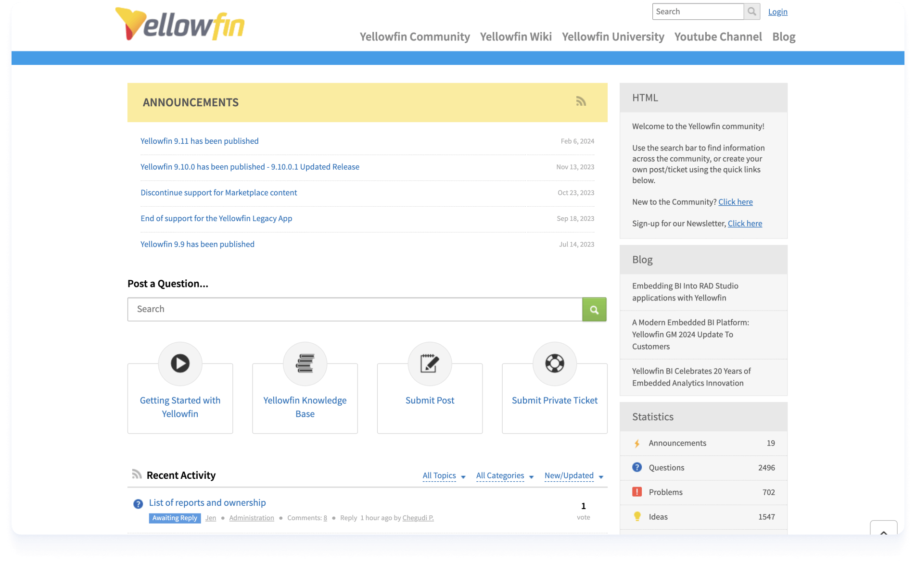Open the Blog menu item in header
The width and height of the screenshot is (916, 574).
point(784,37)
